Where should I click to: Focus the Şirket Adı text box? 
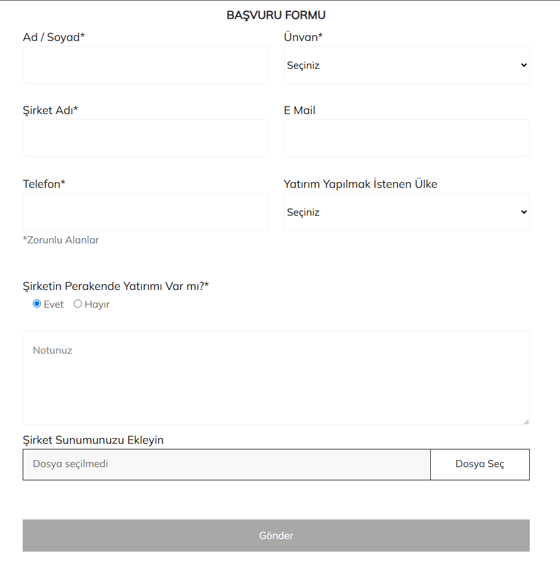coord(146,138)
